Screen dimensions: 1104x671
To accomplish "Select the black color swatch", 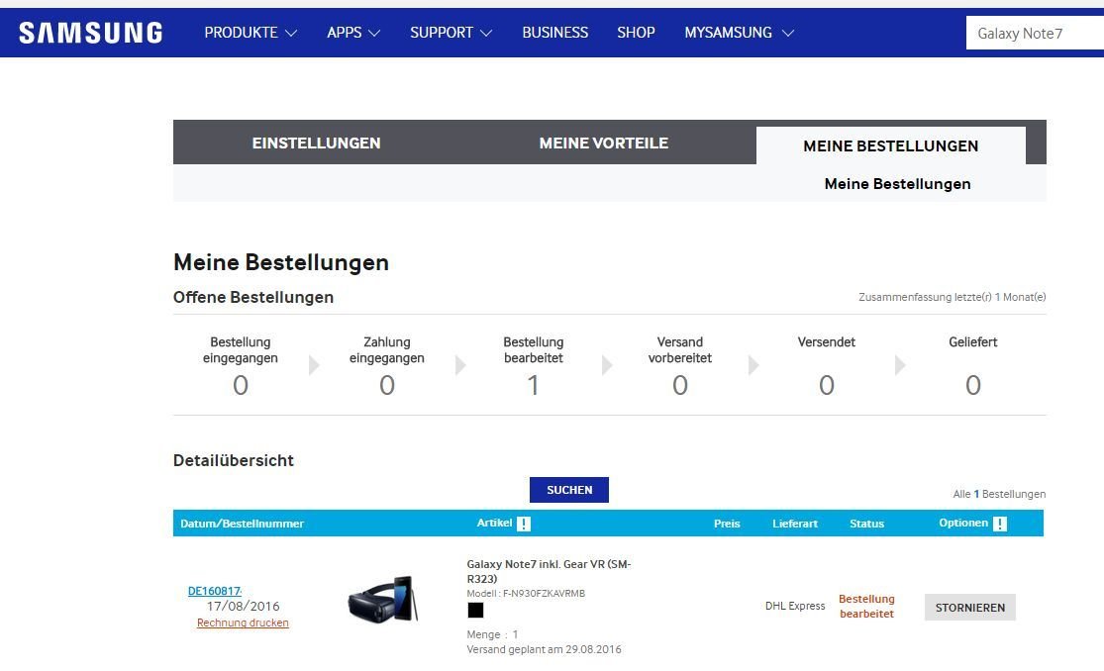I will tap(476, 610).
